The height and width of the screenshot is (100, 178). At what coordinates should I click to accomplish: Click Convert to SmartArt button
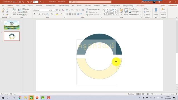tap(93, 15)
